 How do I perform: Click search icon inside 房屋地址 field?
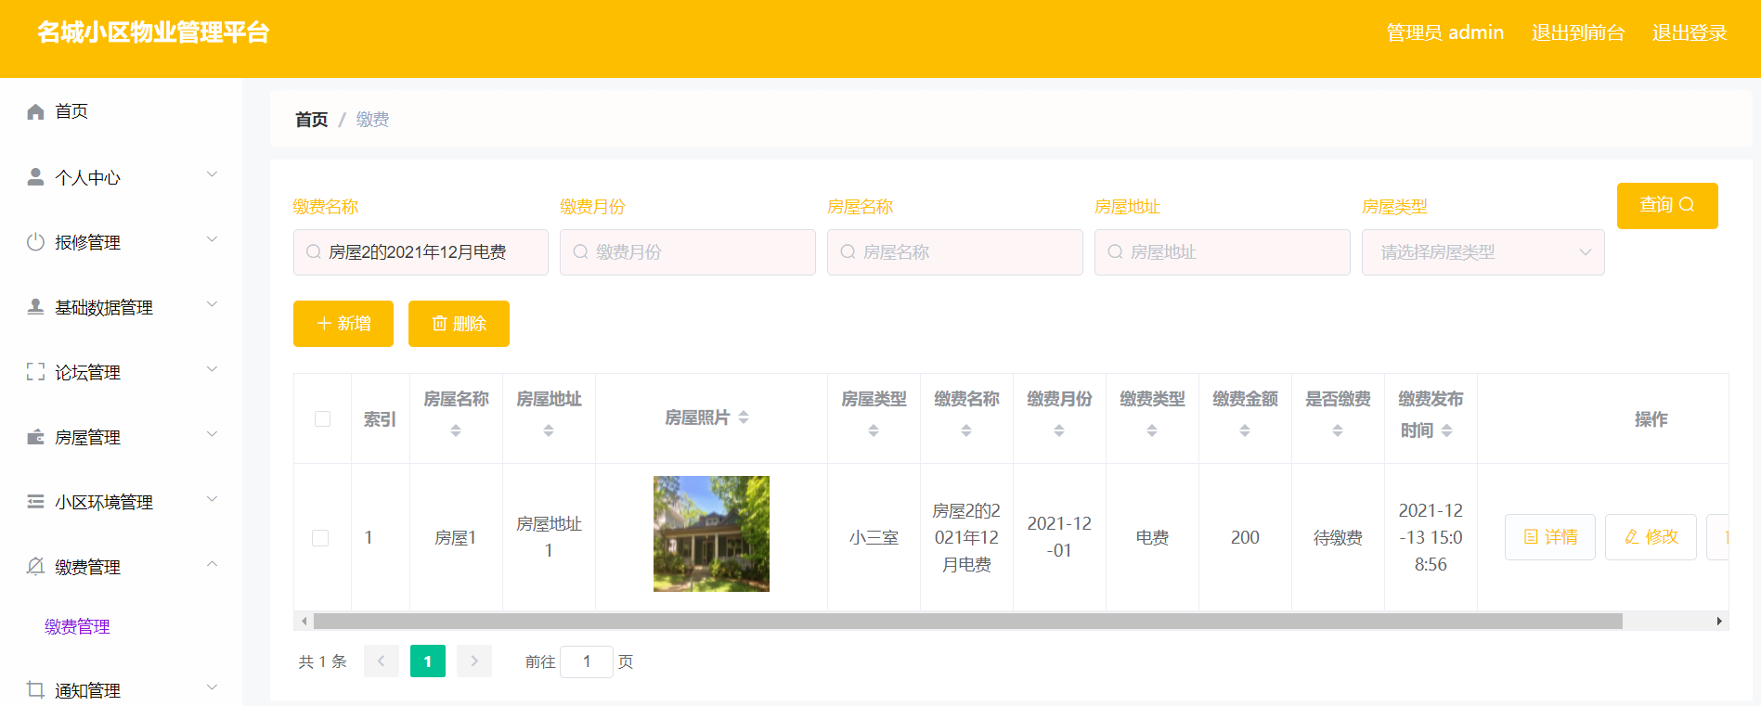pyautogui.click(x=1116, y=251)
